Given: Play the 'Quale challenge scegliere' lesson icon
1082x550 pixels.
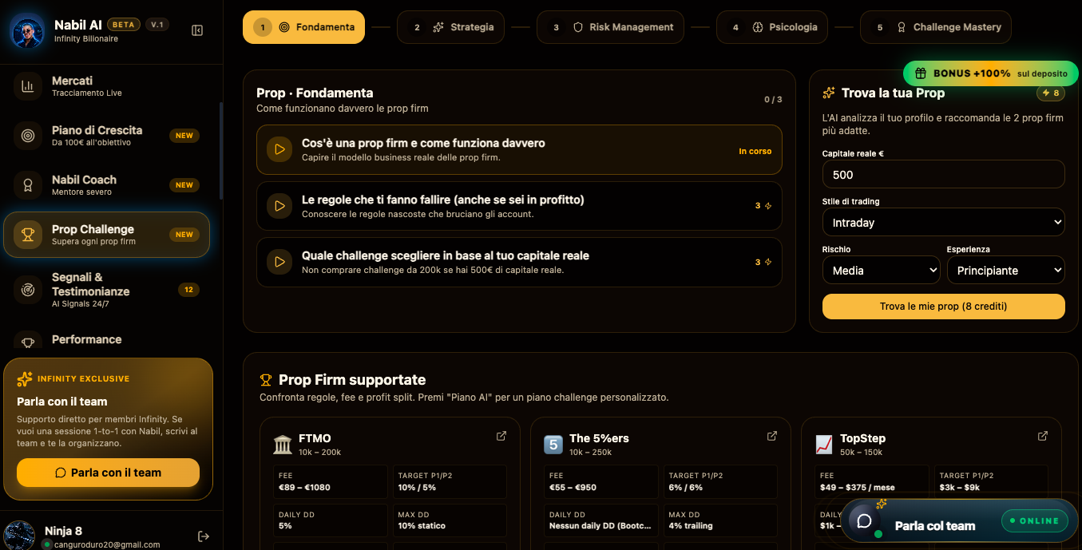Looking at the screenshot, I should click(x=279, y=262).
